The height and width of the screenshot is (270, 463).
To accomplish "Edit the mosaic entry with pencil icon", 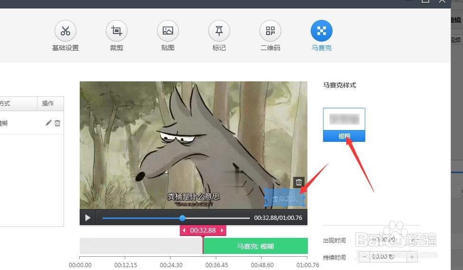I will click(48, 123).
